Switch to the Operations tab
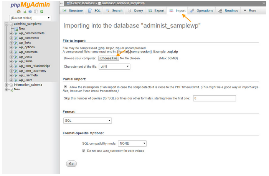 [x=201, y=11]
